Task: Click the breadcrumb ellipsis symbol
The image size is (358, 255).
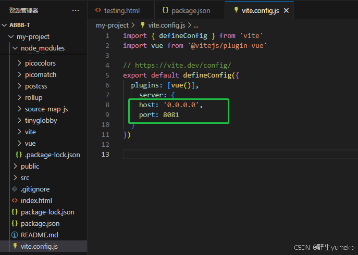Action: coord(196,26)
